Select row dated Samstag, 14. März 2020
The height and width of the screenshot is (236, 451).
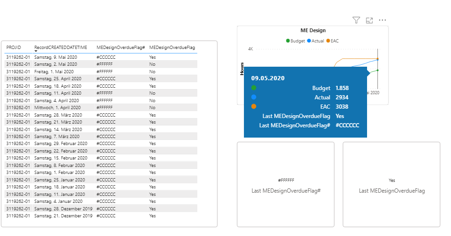101,129
